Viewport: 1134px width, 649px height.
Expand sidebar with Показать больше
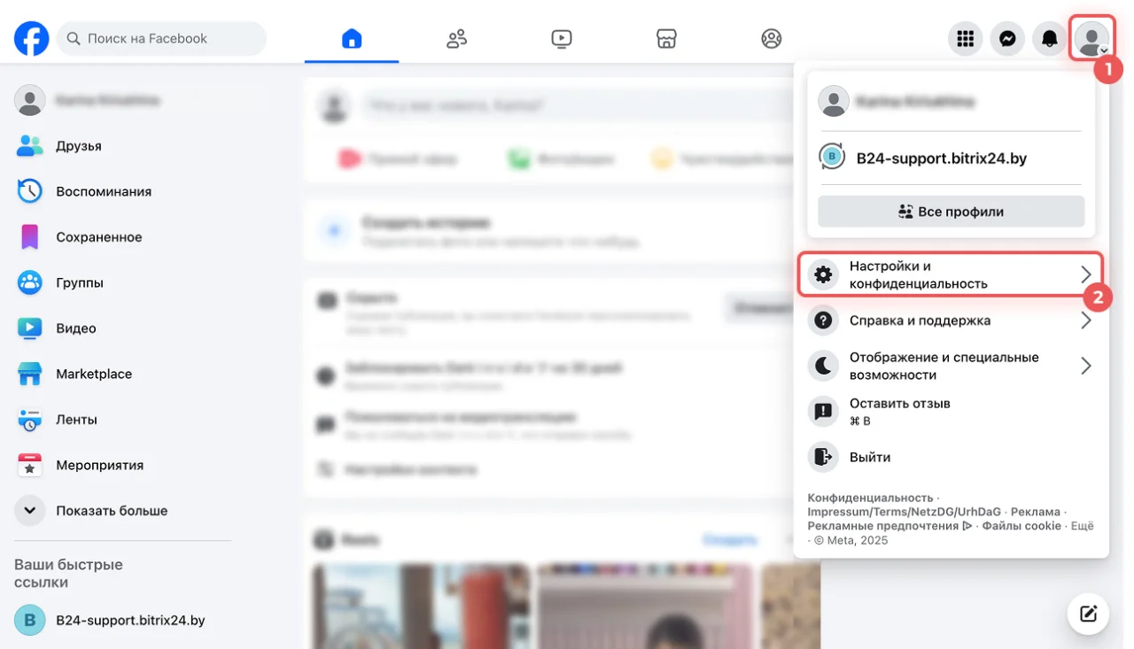(111, 511)
